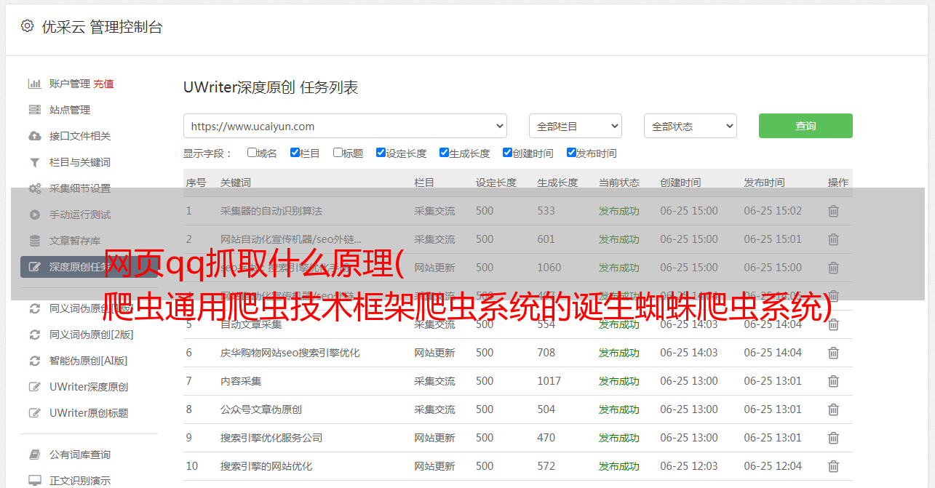Click the 发布时间 column header

click(764, 183)
